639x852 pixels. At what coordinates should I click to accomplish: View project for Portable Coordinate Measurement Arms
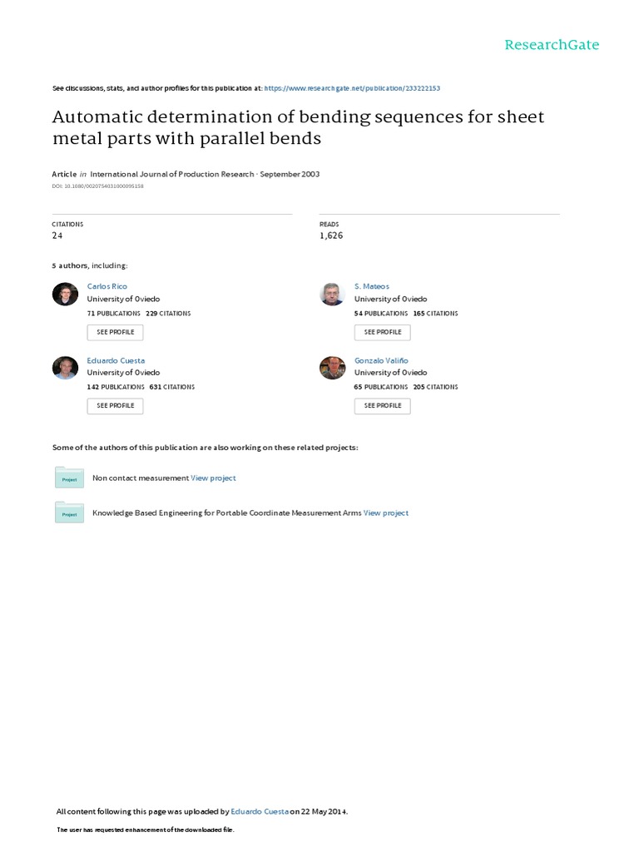386,513
